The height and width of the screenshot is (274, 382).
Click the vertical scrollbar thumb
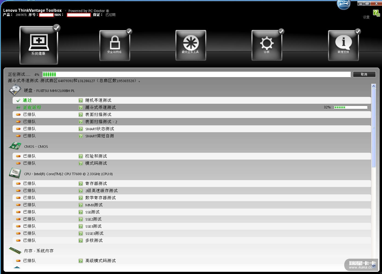(x=374, y=128)
